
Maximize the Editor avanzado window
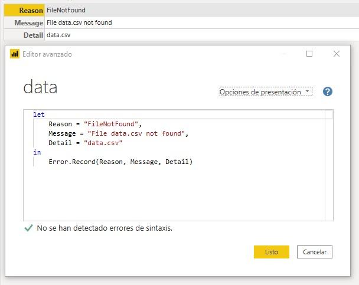[x=309, y=54]
